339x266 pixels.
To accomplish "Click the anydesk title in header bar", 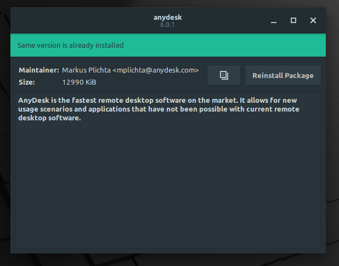I will [x=167, y=18].
